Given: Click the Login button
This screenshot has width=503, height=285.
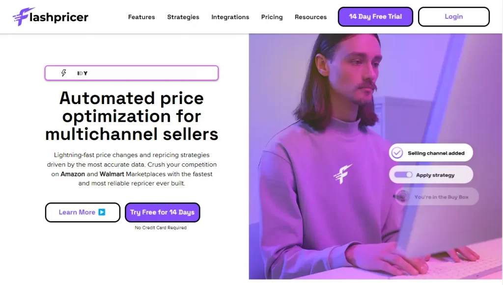Looking at the screenshot, I should pyautogui.click(x=453, y=17).
